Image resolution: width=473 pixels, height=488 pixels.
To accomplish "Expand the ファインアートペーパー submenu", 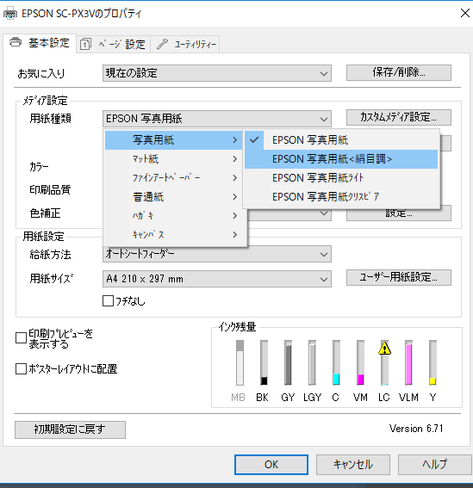I will (173, 177).
